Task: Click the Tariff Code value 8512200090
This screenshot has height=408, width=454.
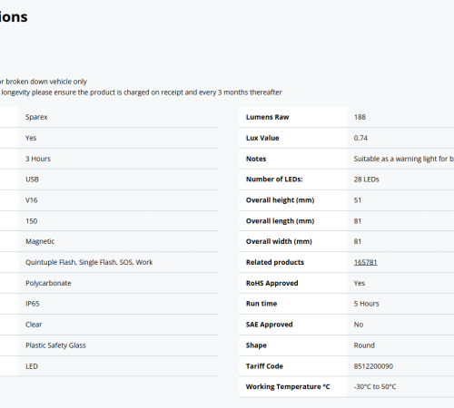Action: pyautogui.click(x=373, y=366)
